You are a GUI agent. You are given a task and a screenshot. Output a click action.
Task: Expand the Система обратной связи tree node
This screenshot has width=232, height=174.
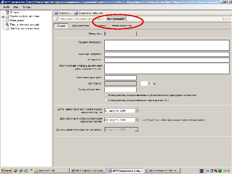pyautogui.click(x=3, y=16)
